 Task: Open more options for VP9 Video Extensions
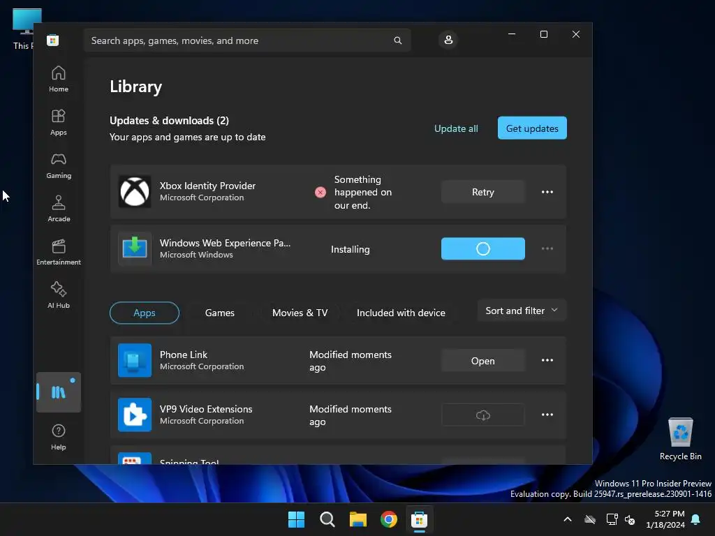pos(547,415)
